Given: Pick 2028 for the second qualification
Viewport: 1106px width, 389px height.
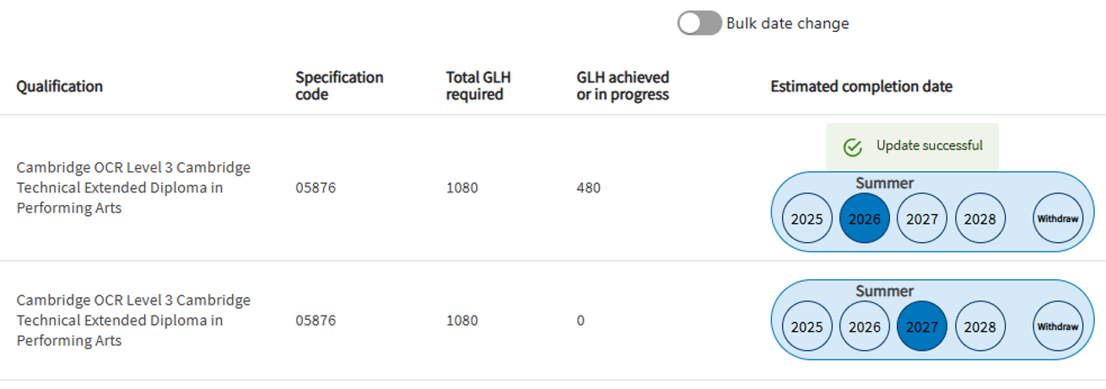Looking at the screenshot, I should click(x=979, y=327).
